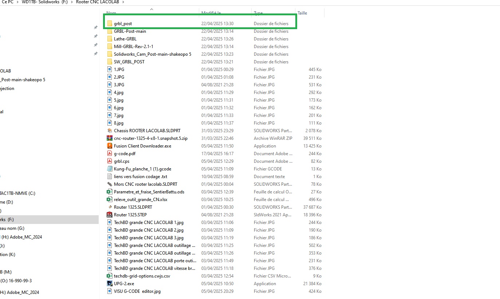The image size is (500, 299).
Task: Click the cnc-router-1325 WinRAR ZIP archive icon
Action: (x=110, y=138)
